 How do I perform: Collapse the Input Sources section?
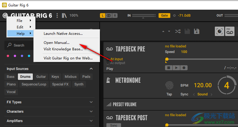point(91,69)
